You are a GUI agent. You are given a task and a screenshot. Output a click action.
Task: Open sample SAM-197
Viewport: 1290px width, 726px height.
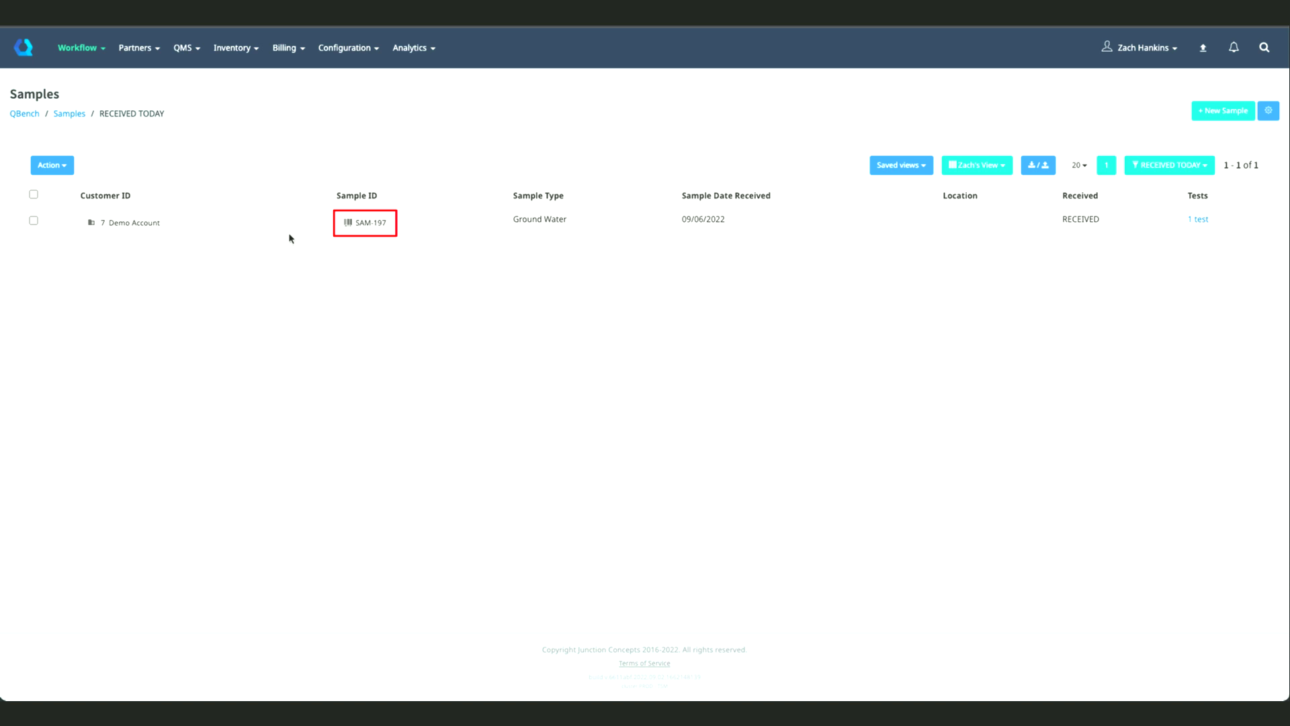(370, 223)
